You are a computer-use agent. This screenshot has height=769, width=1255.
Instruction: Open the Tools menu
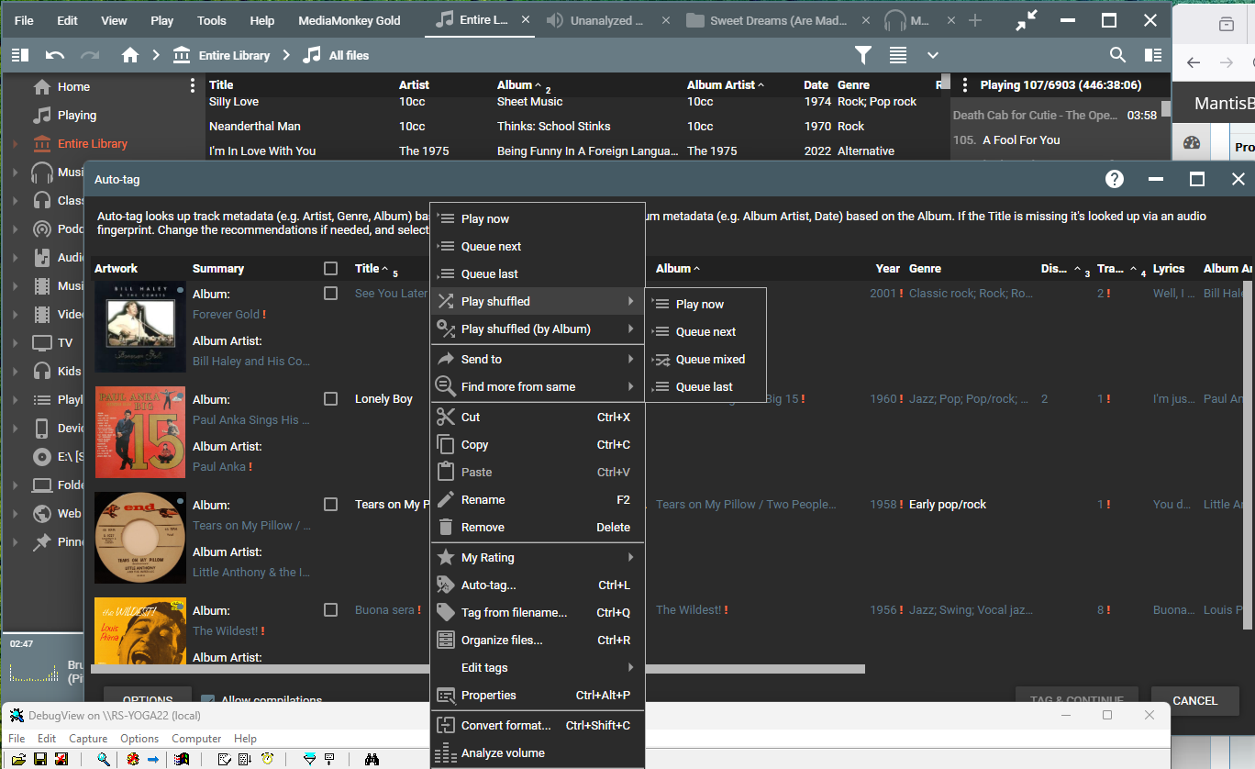(211, 20)
